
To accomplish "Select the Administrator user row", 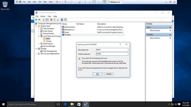I will 93,27.
